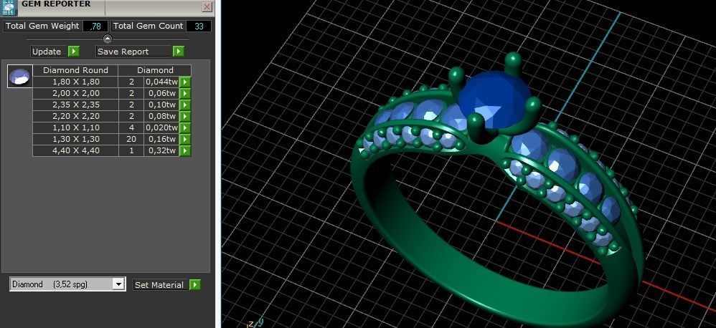
Task: Click the 0,044tw weight cell
Action: [x=161, y=82]
